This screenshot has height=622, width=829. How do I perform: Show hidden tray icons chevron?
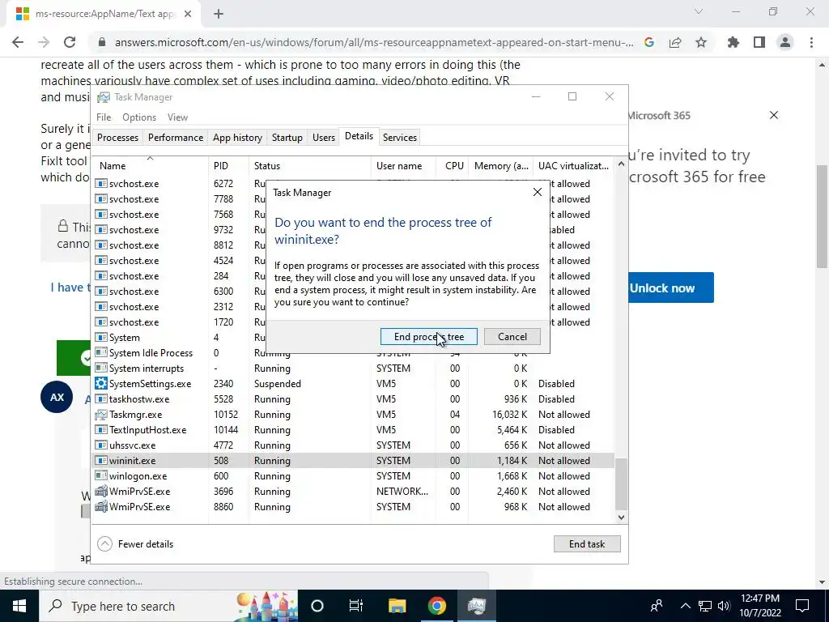(x=685, y=606)
